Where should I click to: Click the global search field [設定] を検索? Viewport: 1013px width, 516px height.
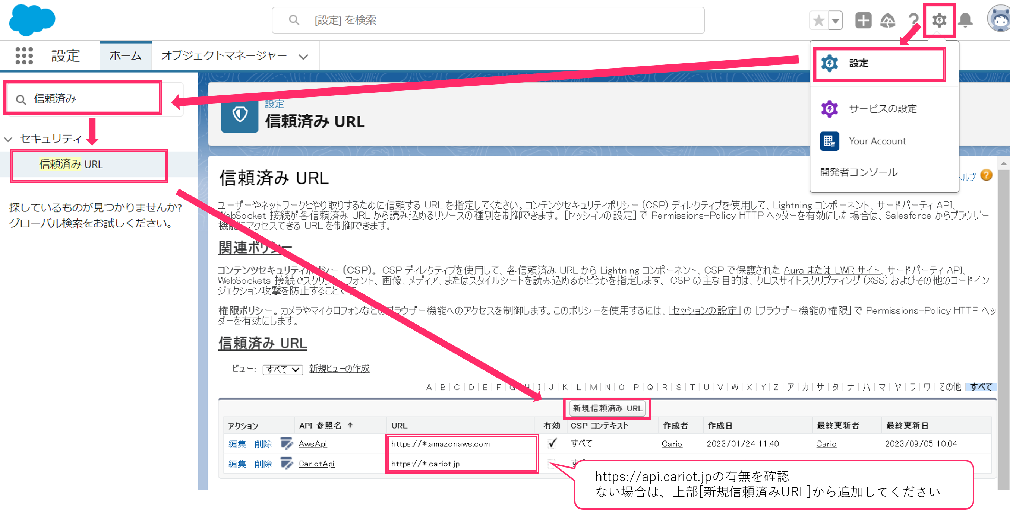point(487,20)
